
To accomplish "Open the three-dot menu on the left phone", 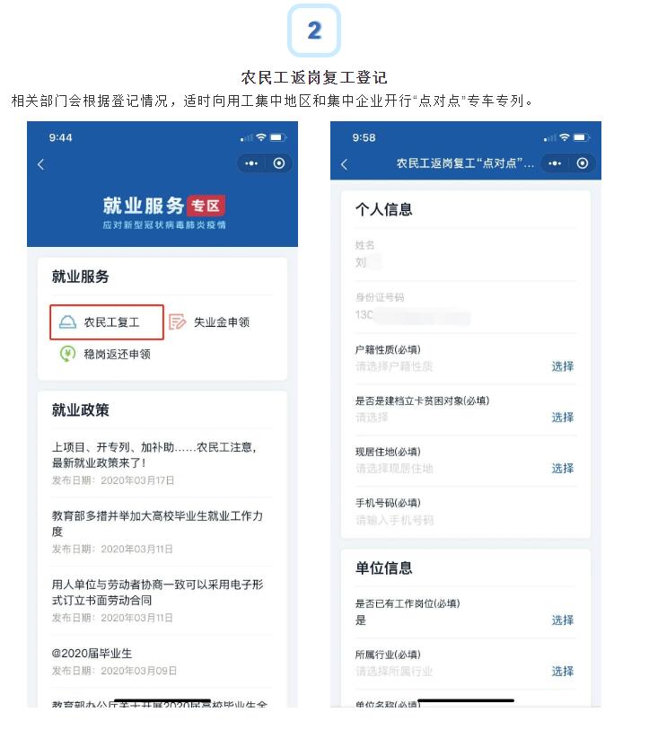I will point(251,163).
